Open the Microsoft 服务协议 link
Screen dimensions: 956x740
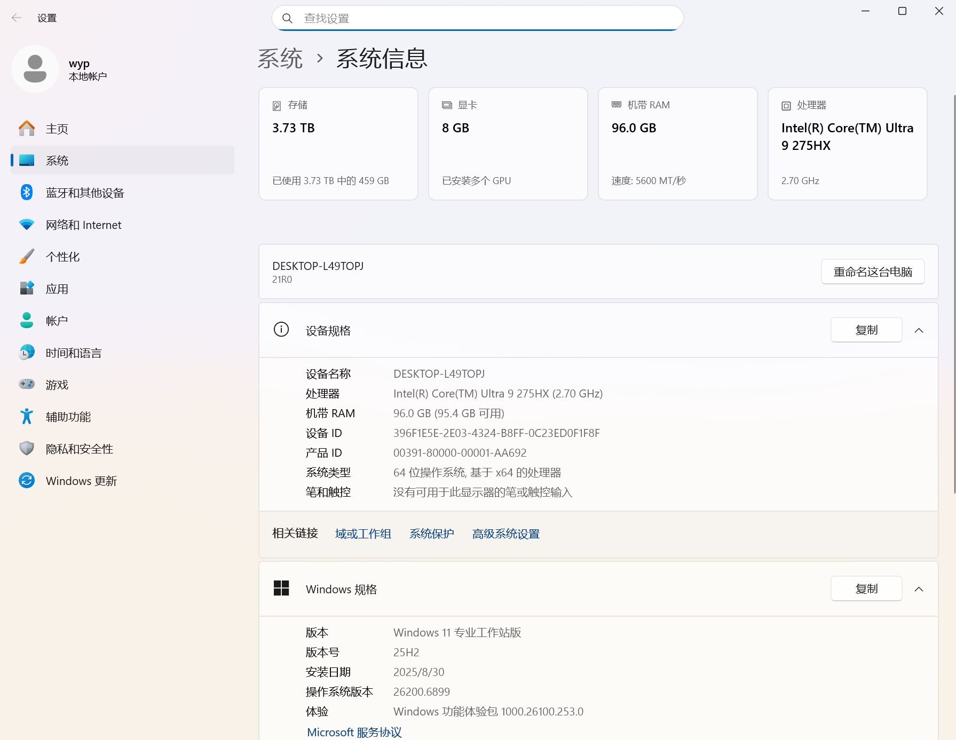coord(354,732)
